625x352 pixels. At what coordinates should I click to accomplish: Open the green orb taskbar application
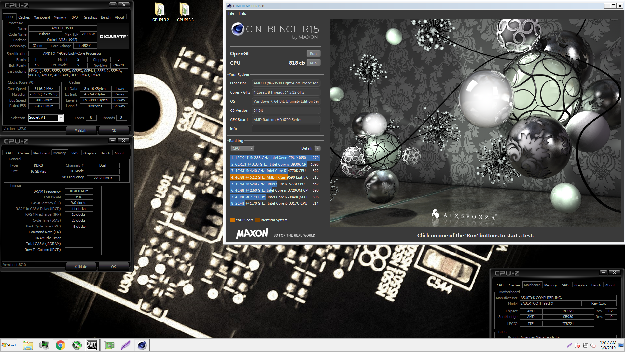[x=76, y=345]
